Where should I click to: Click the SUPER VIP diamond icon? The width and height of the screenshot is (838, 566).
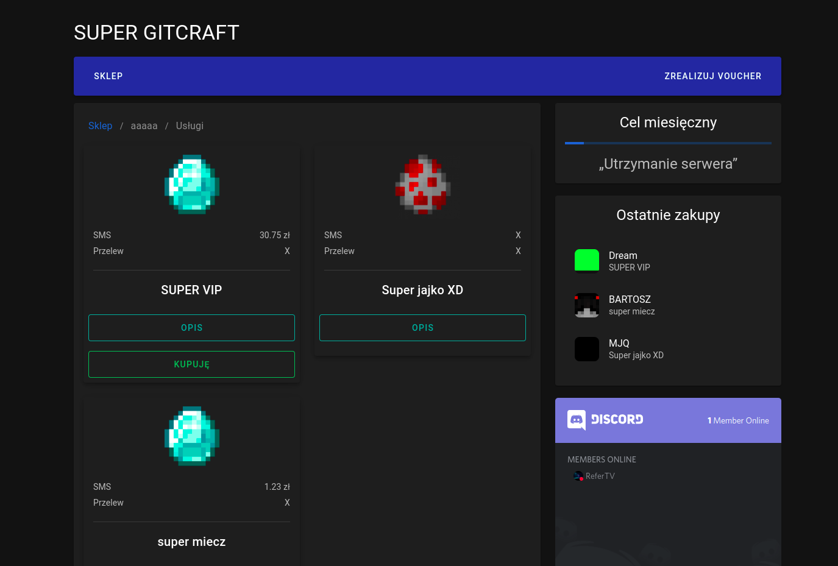click(x=191, y=184)
